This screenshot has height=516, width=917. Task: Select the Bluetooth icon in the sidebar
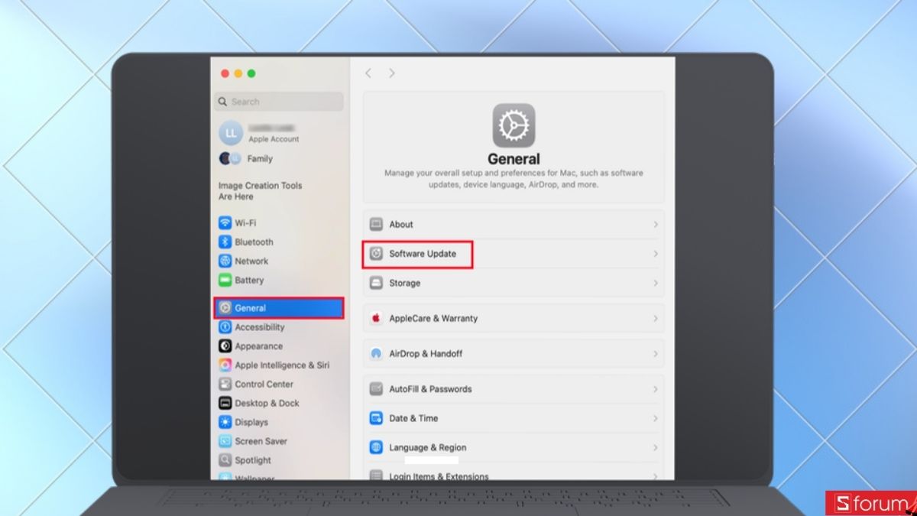225,242
